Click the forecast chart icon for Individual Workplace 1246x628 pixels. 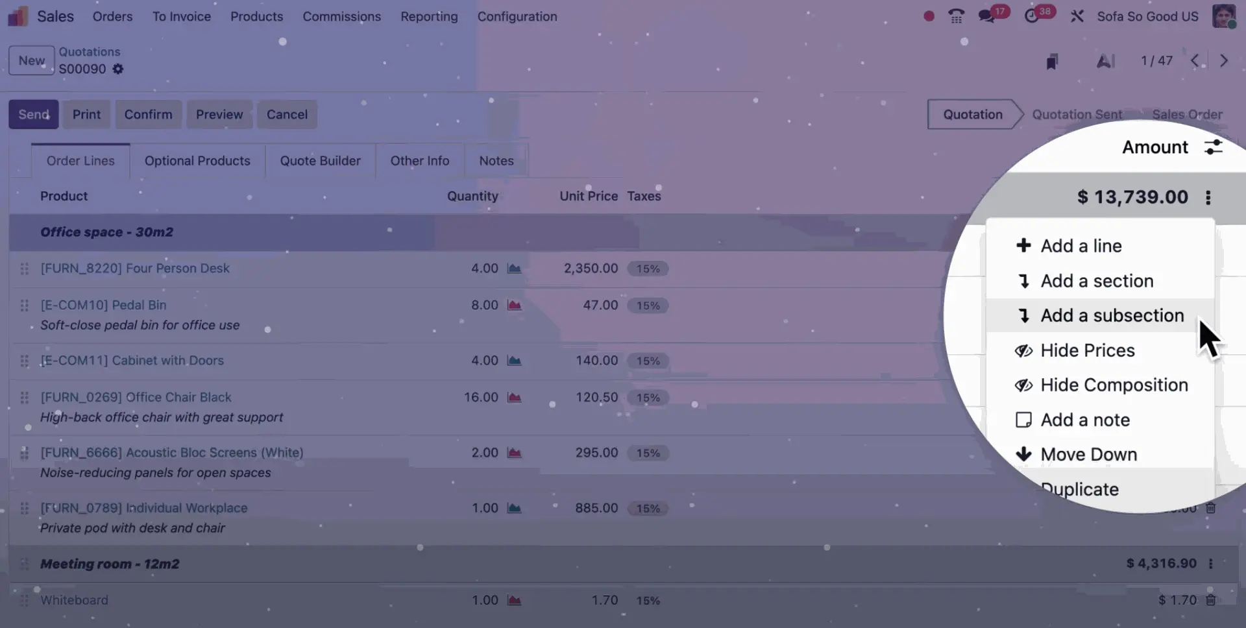tap(514, 508)
